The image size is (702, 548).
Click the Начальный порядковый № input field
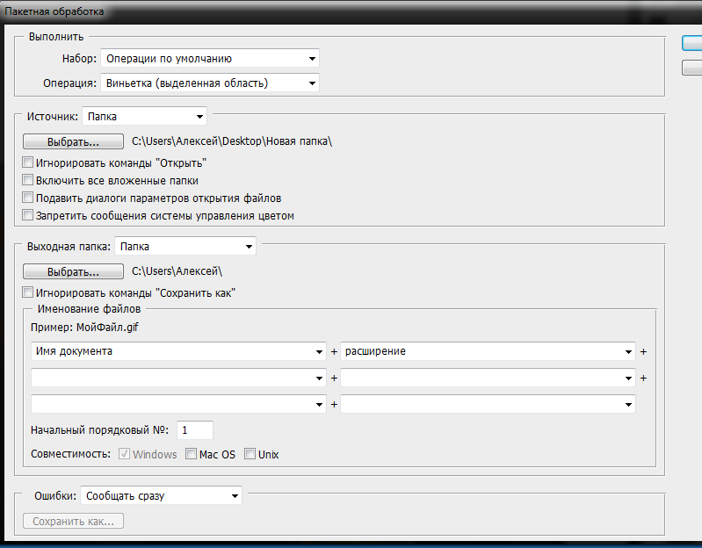click(x=195, y=430)
